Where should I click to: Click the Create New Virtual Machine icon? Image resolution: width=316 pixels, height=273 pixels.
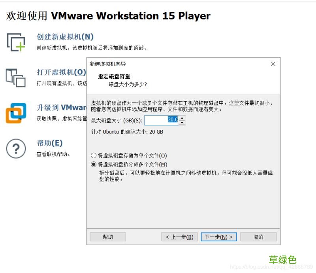(x=16, y=42)
